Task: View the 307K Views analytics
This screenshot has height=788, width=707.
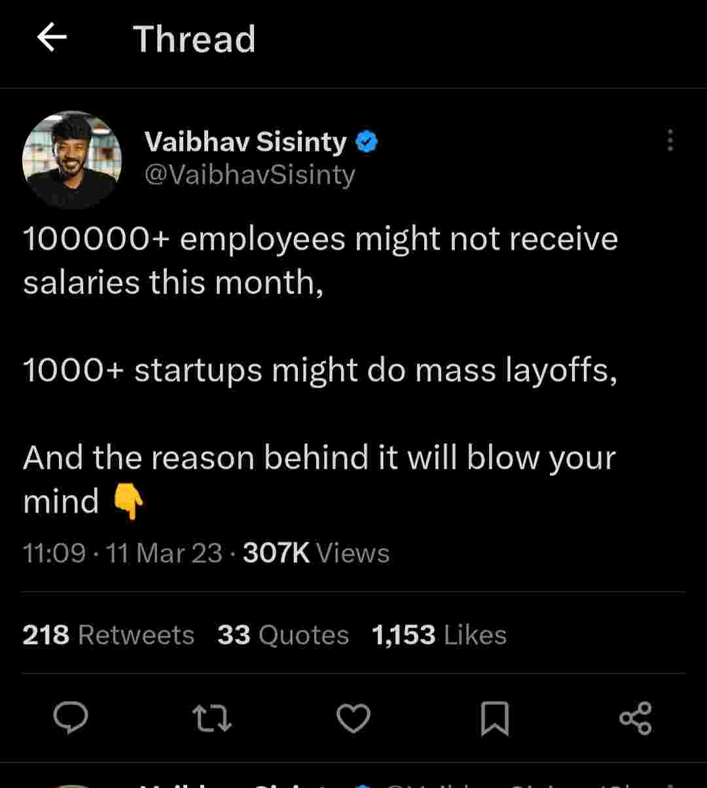Action: 316,553
